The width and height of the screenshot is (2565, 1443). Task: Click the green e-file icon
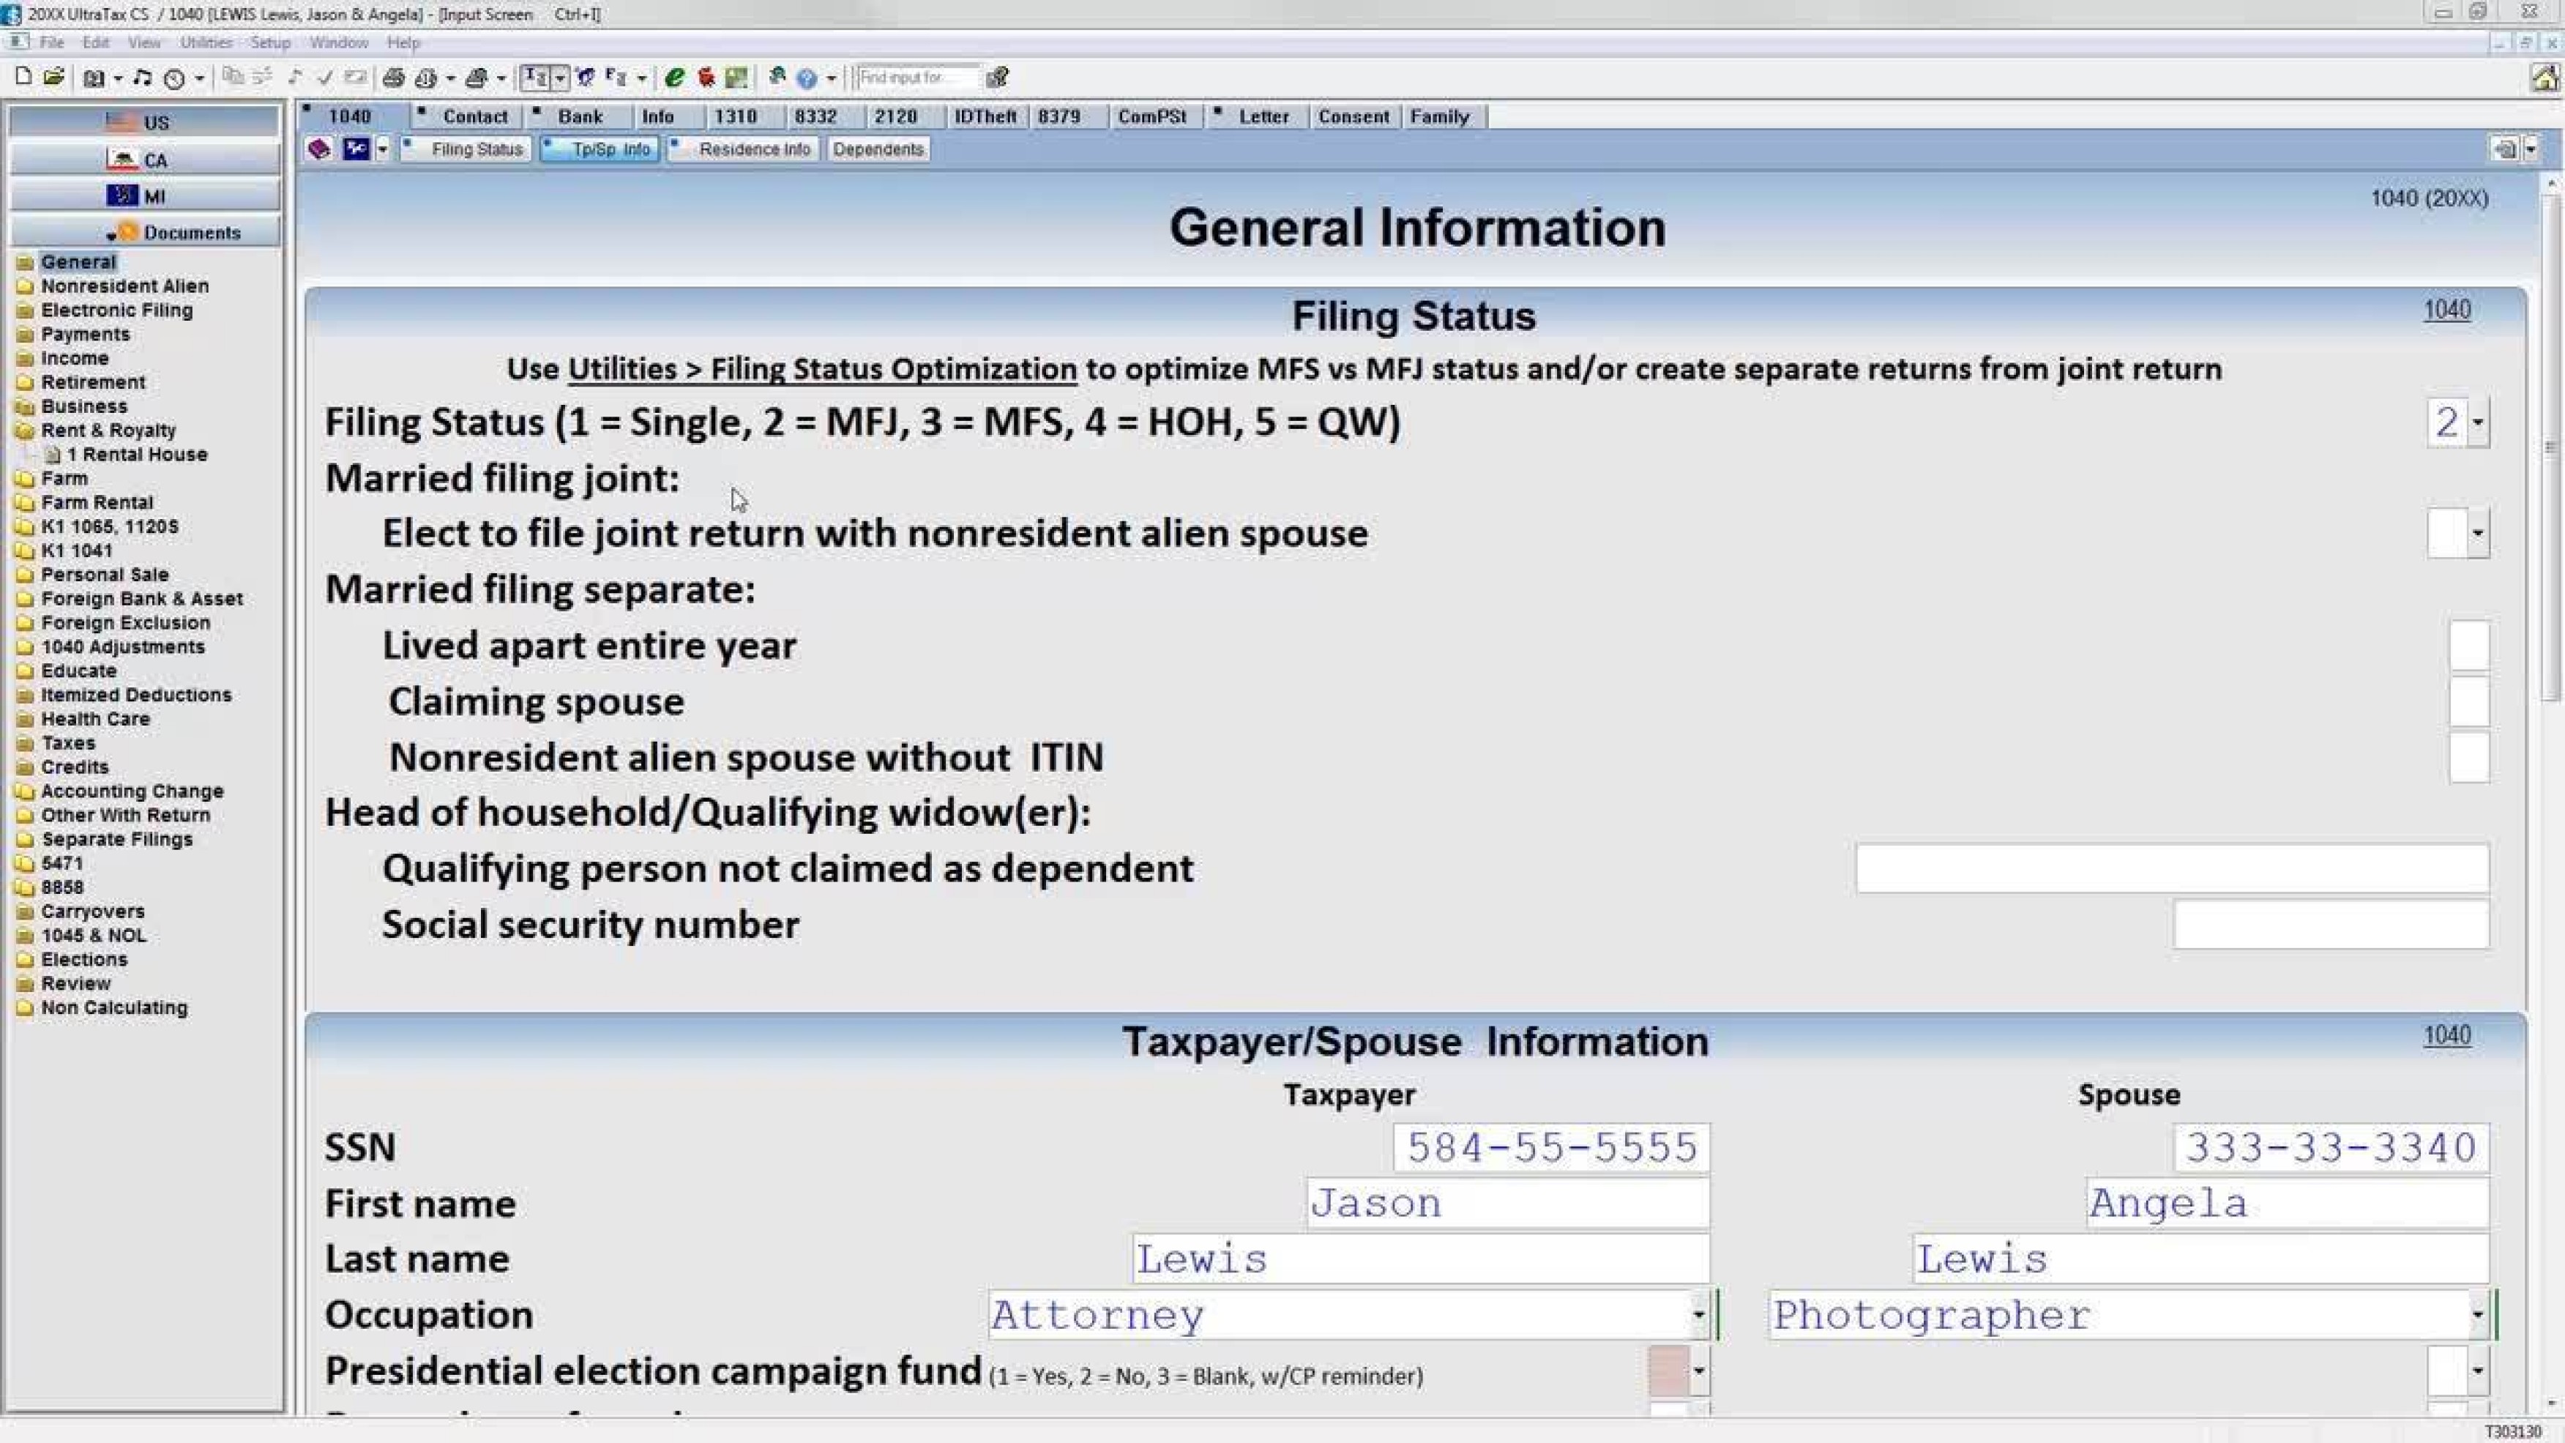click(x=674, y=77)
